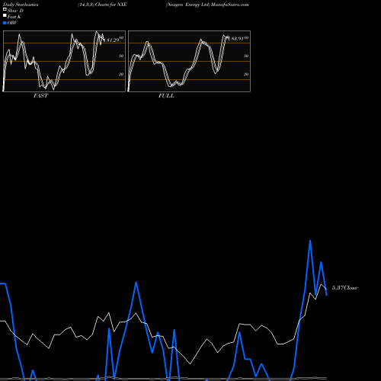
Task: Click the '(Nexgen Energy Ltd)' company name text
Action: [187, 5]
